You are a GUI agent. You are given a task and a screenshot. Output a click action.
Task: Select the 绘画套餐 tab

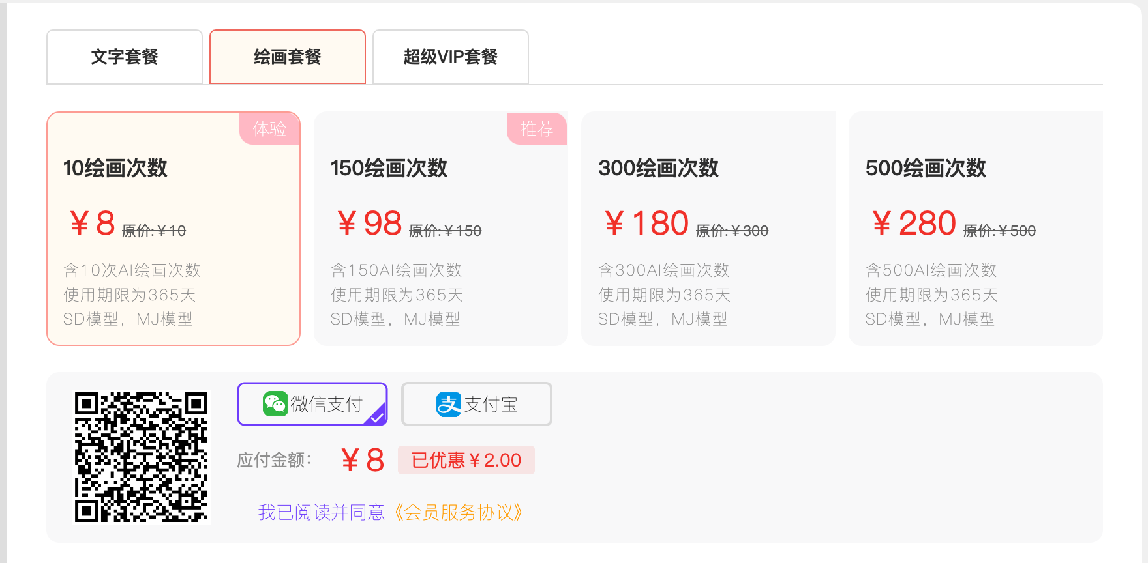[x=287, y=57]
